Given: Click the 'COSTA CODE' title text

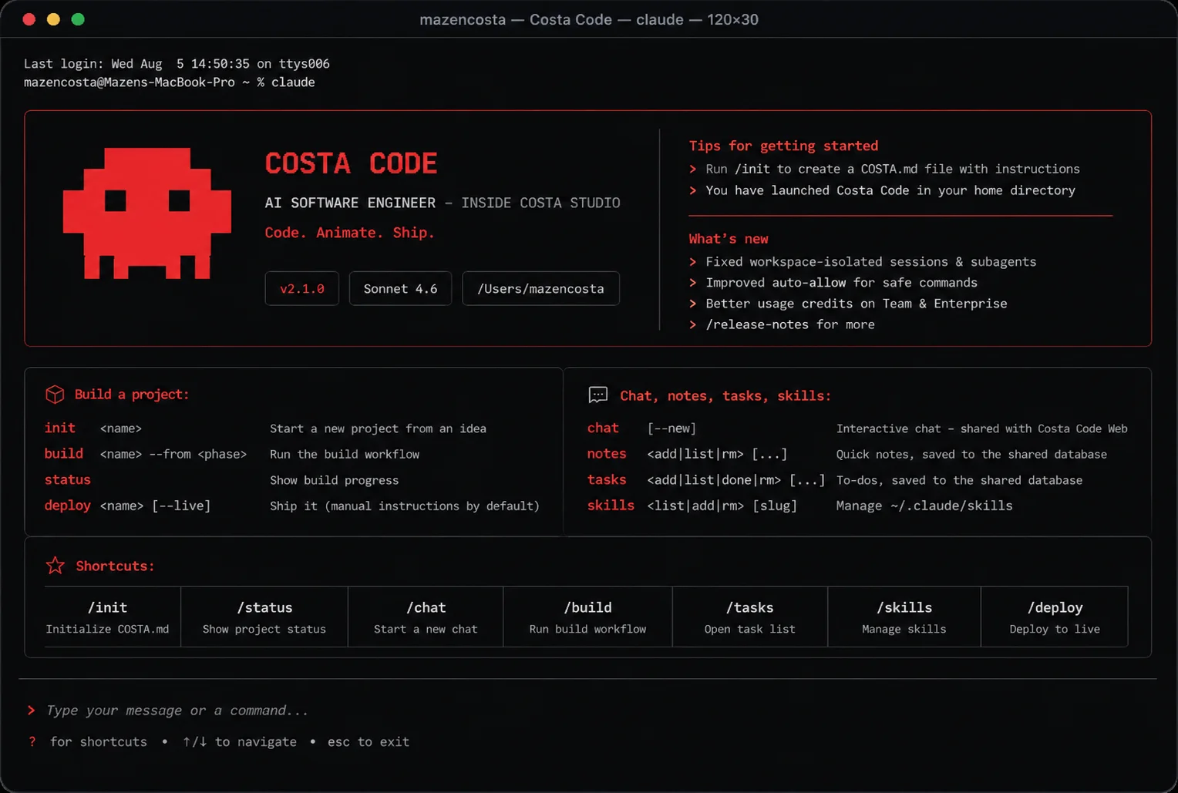Looking at the screenshot, I should coord(351,163).
